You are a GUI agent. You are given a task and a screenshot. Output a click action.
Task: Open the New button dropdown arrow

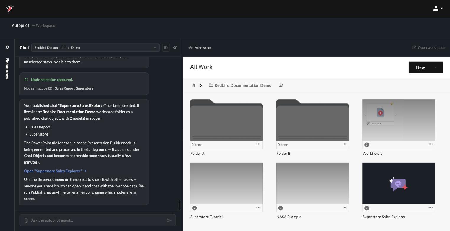click(436, 67)
